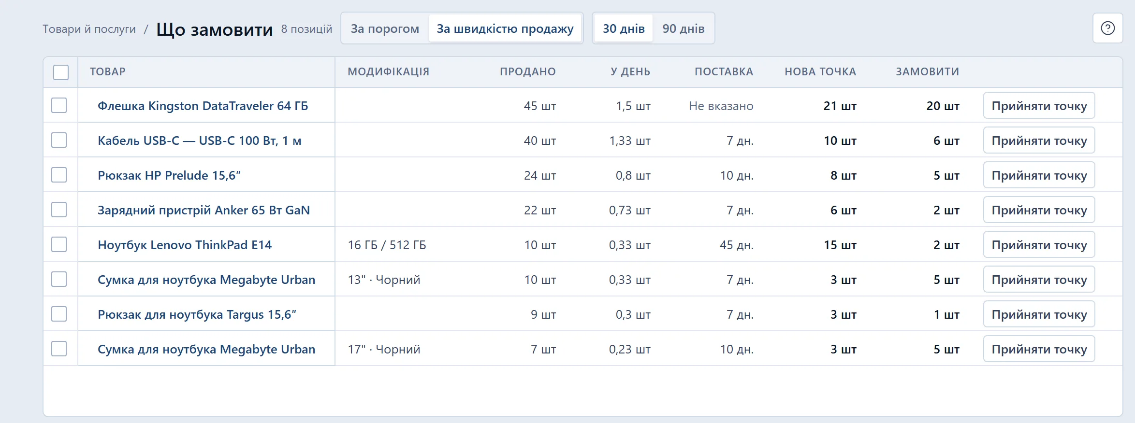The height and width of the screenshot is (423, 1135).
Task: Accept point for Lenovo ThinkPad E14
Action: click(1039, 244)
